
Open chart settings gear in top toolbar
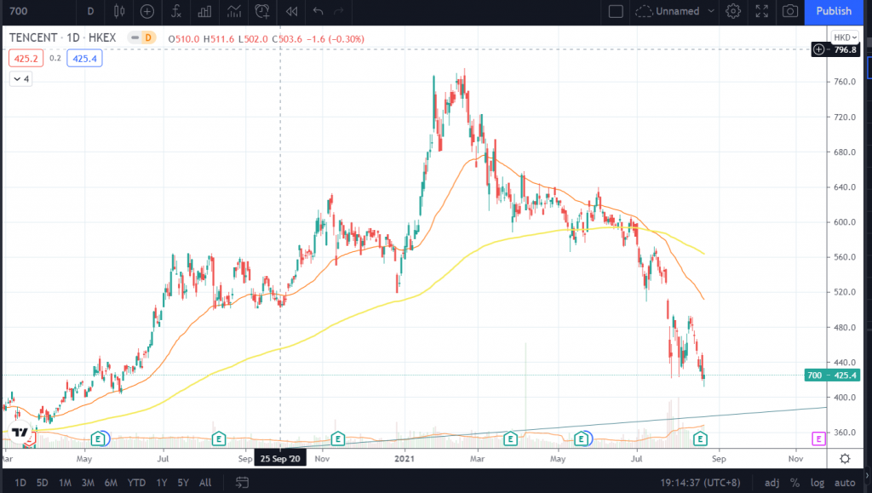[x=732, y=11]
